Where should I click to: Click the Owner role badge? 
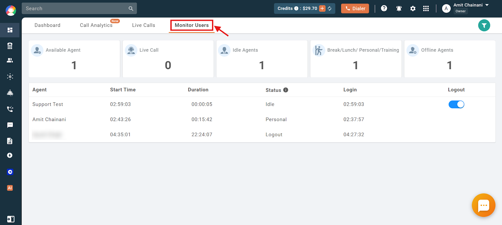point(461,11)
